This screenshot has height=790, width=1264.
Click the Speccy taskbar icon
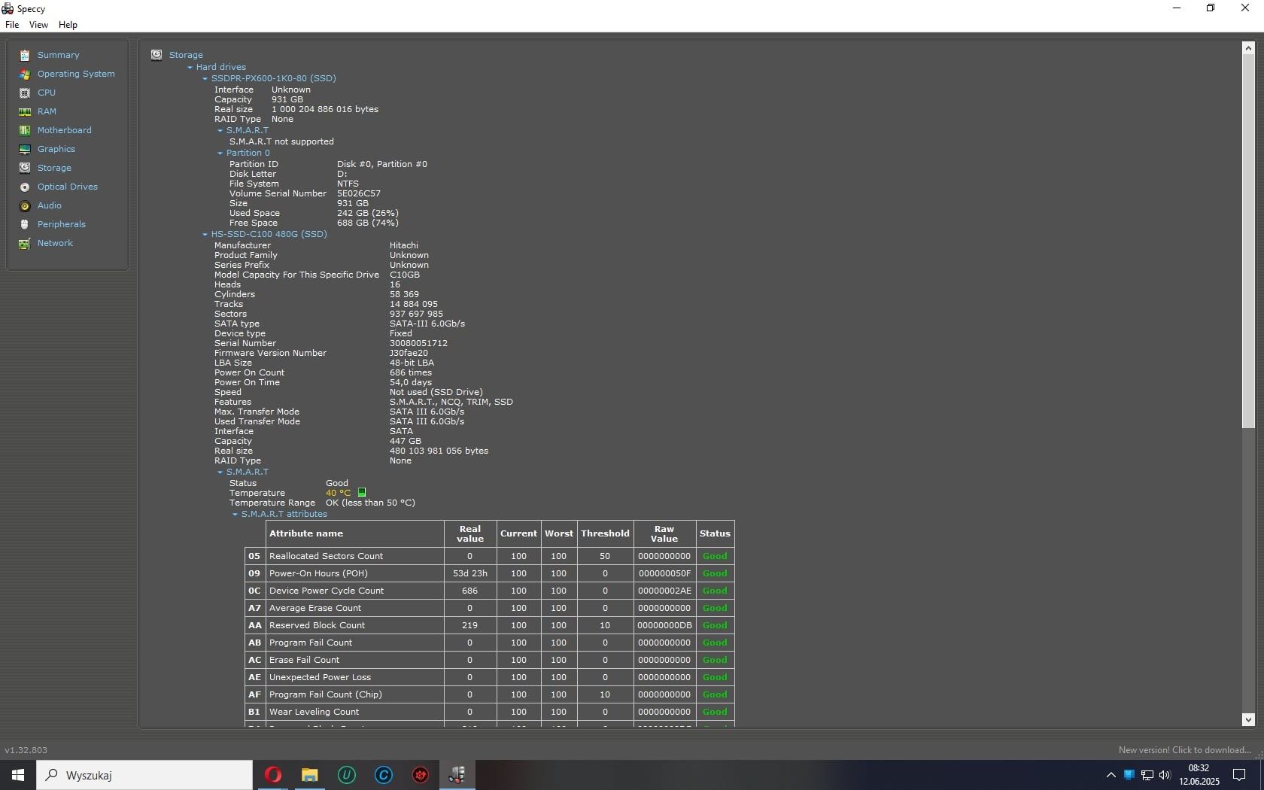point(457,775)
